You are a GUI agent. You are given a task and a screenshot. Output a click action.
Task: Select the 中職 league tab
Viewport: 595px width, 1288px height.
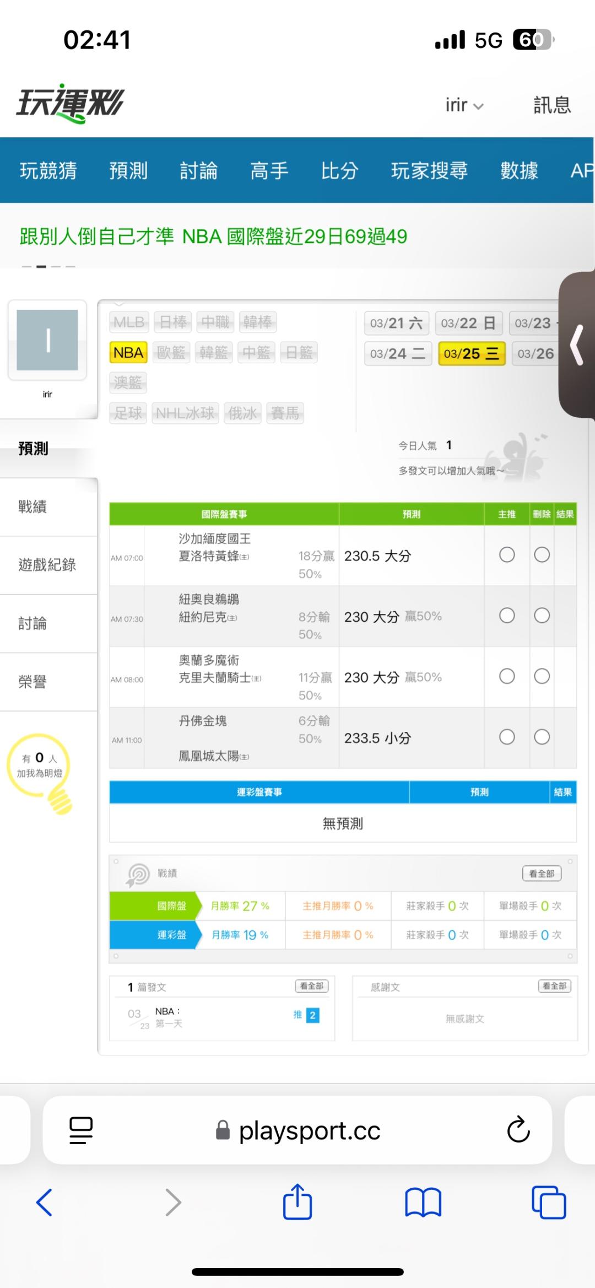215,322
